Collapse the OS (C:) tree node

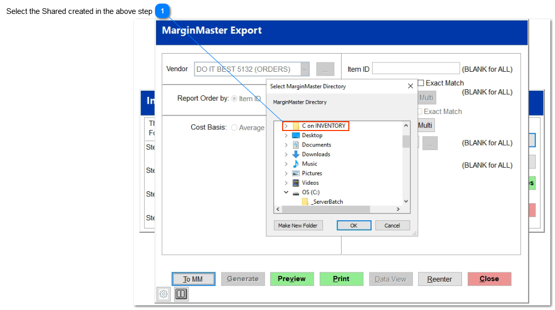point(286,192)
